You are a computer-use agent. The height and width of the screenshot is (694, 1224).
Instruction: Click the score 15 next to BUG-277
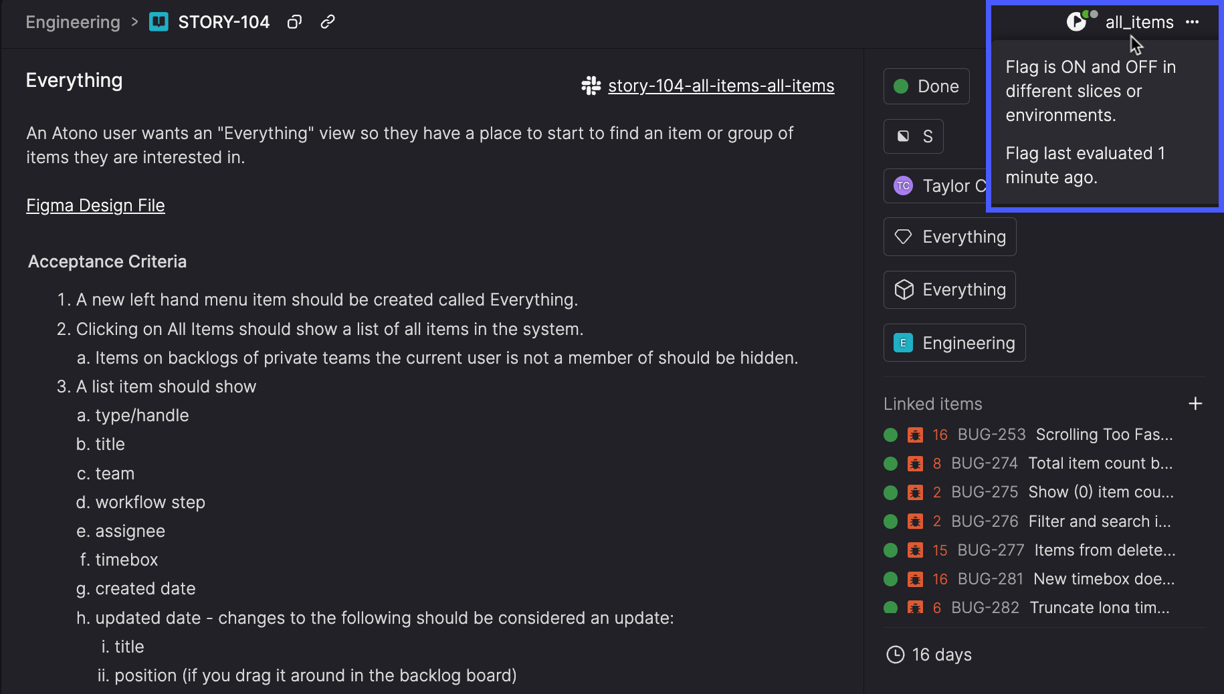pos(940,550)
